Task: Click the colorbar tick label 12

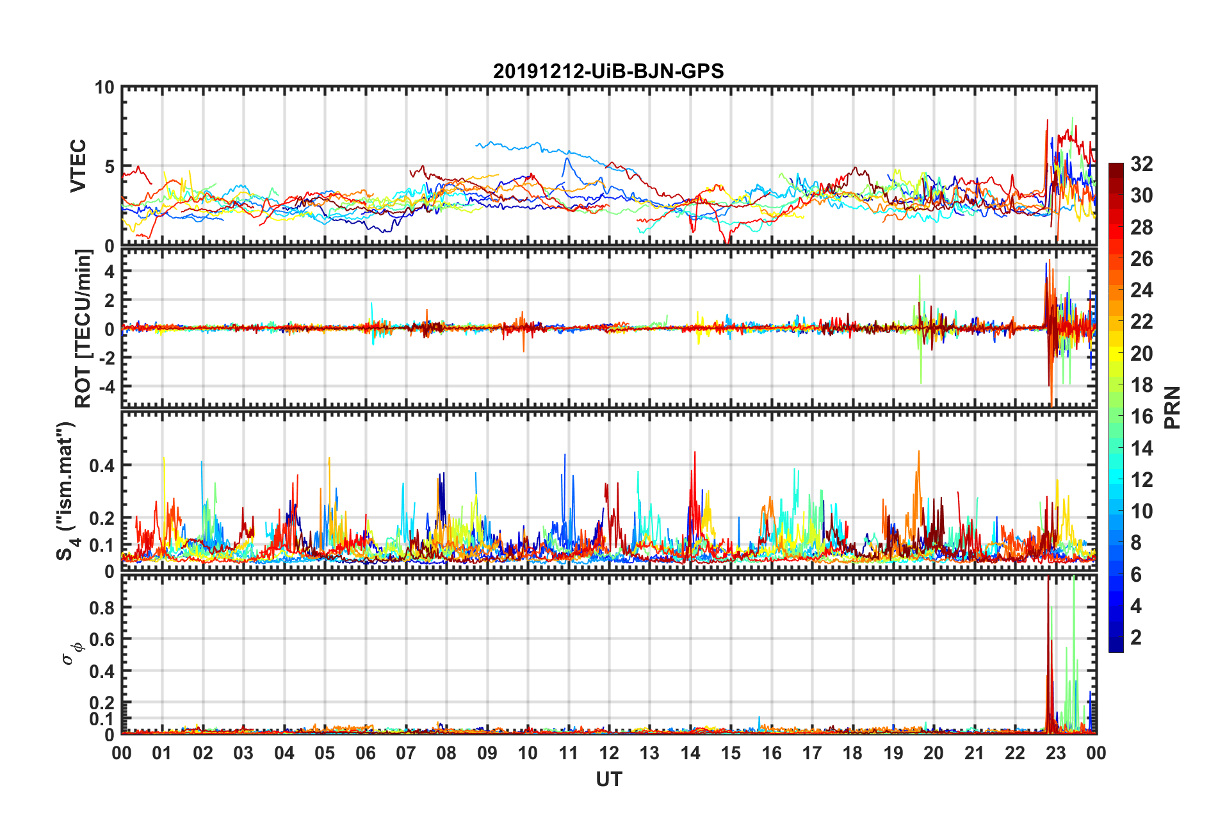Action: [x=1141, y=480]
